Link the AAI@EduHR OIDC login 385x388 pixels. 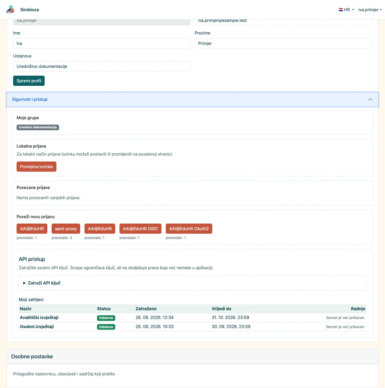pos(140,229)
